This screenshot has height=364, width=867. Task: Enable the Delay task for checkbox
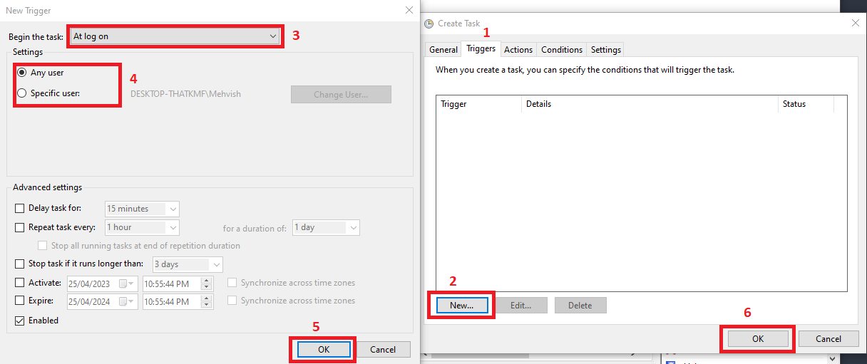click(20, 209)
